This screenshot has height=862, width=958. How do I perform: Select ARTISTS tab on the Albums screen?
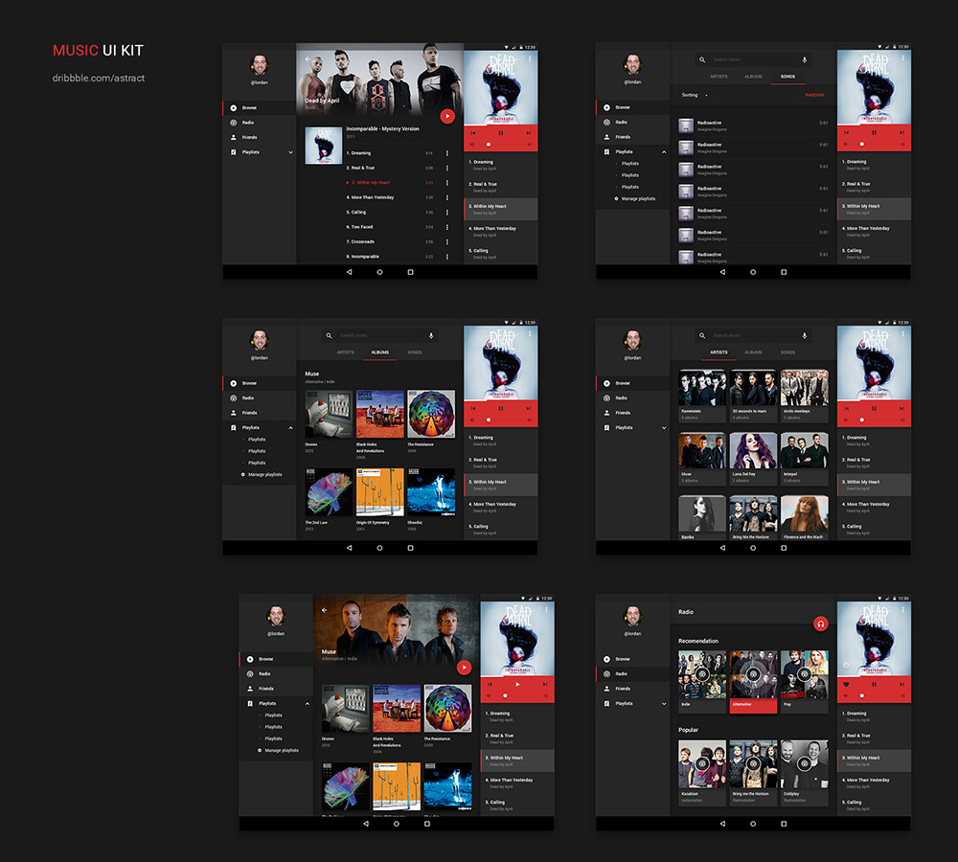pos(345,352)
